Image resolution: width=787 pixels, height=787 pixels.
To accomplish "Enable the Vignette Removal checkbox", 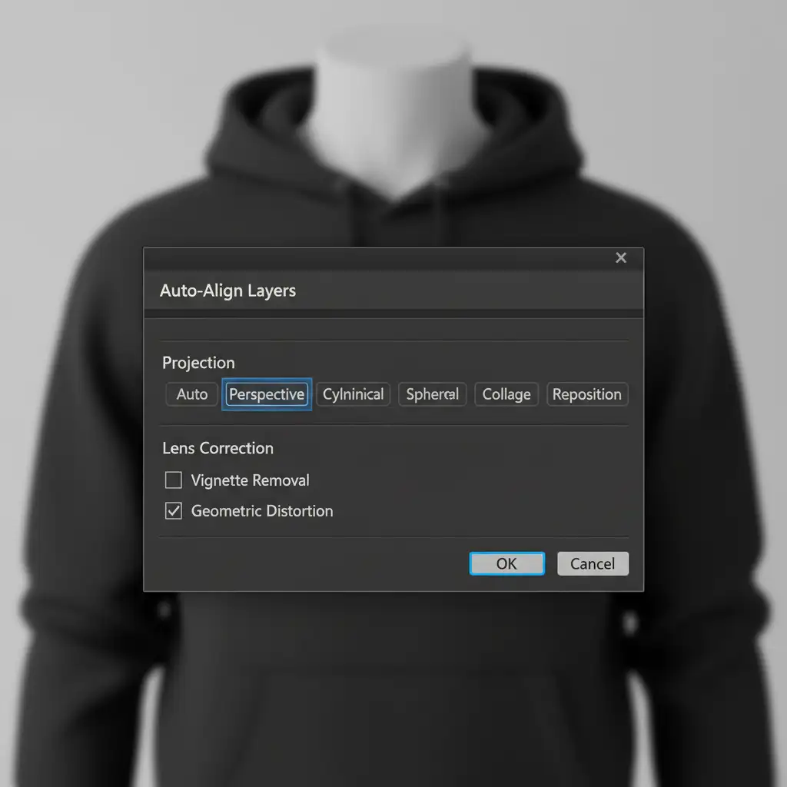I will (x=174, y=480).
